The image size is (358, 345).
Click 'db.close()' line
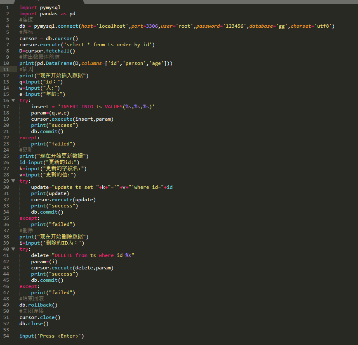point(34,324)
